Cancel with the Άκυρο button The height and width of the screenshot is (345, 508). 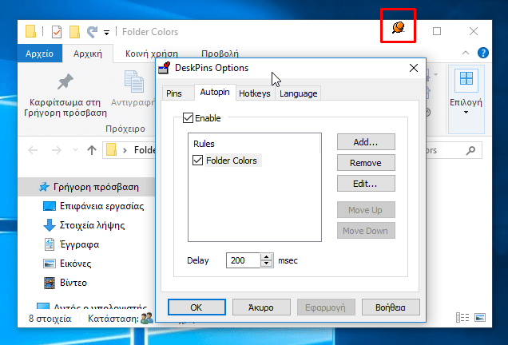261,307
